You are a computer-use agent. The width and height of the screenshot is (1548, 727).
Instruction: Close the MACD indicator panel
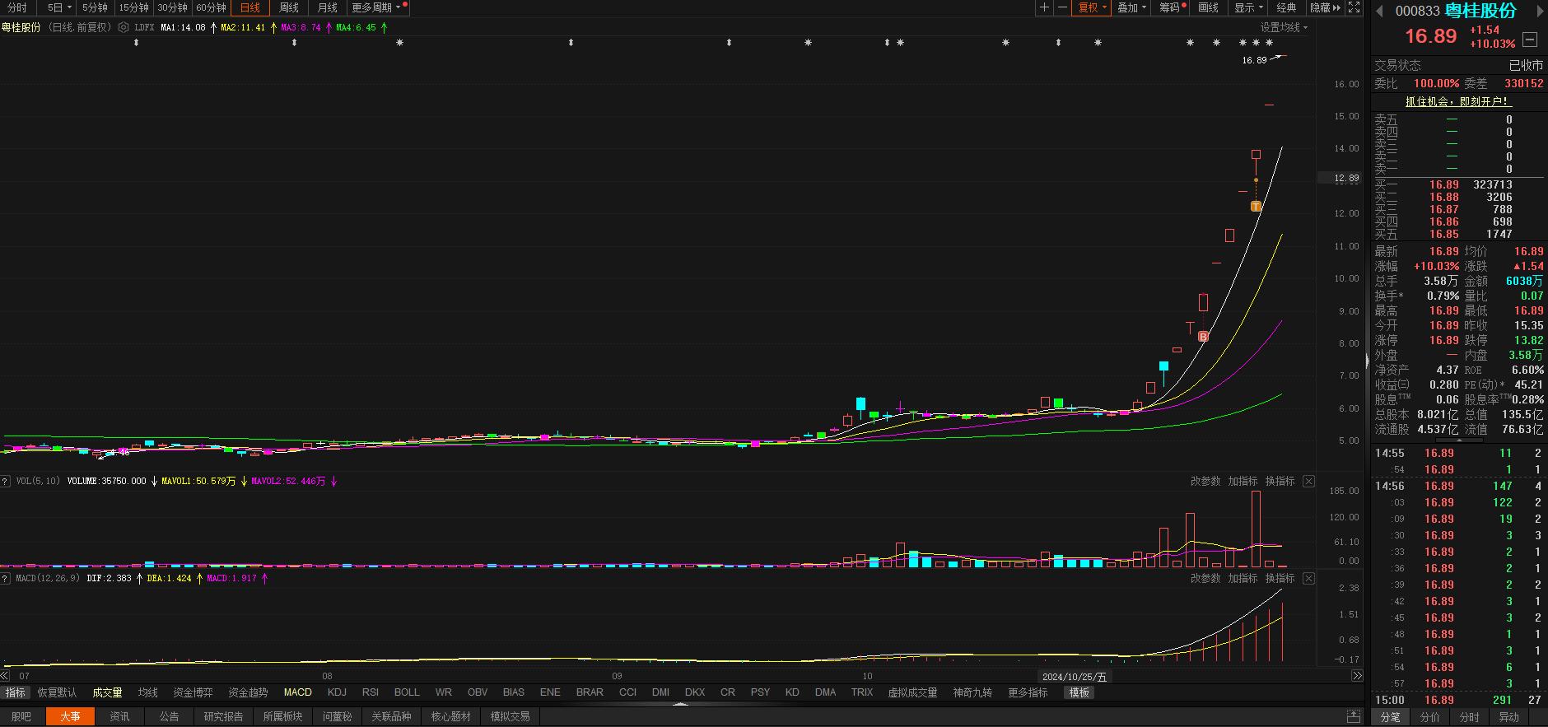[1309, 578]
